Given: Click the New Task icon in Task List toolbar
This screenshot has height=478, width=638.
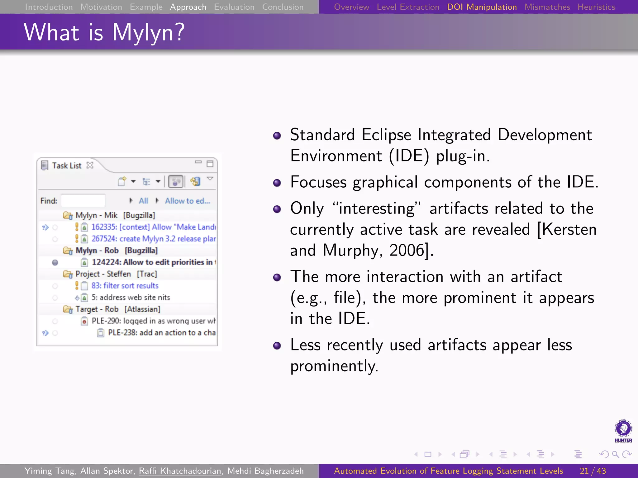Looking at the screenshot, I should click(x=122, y=181).
